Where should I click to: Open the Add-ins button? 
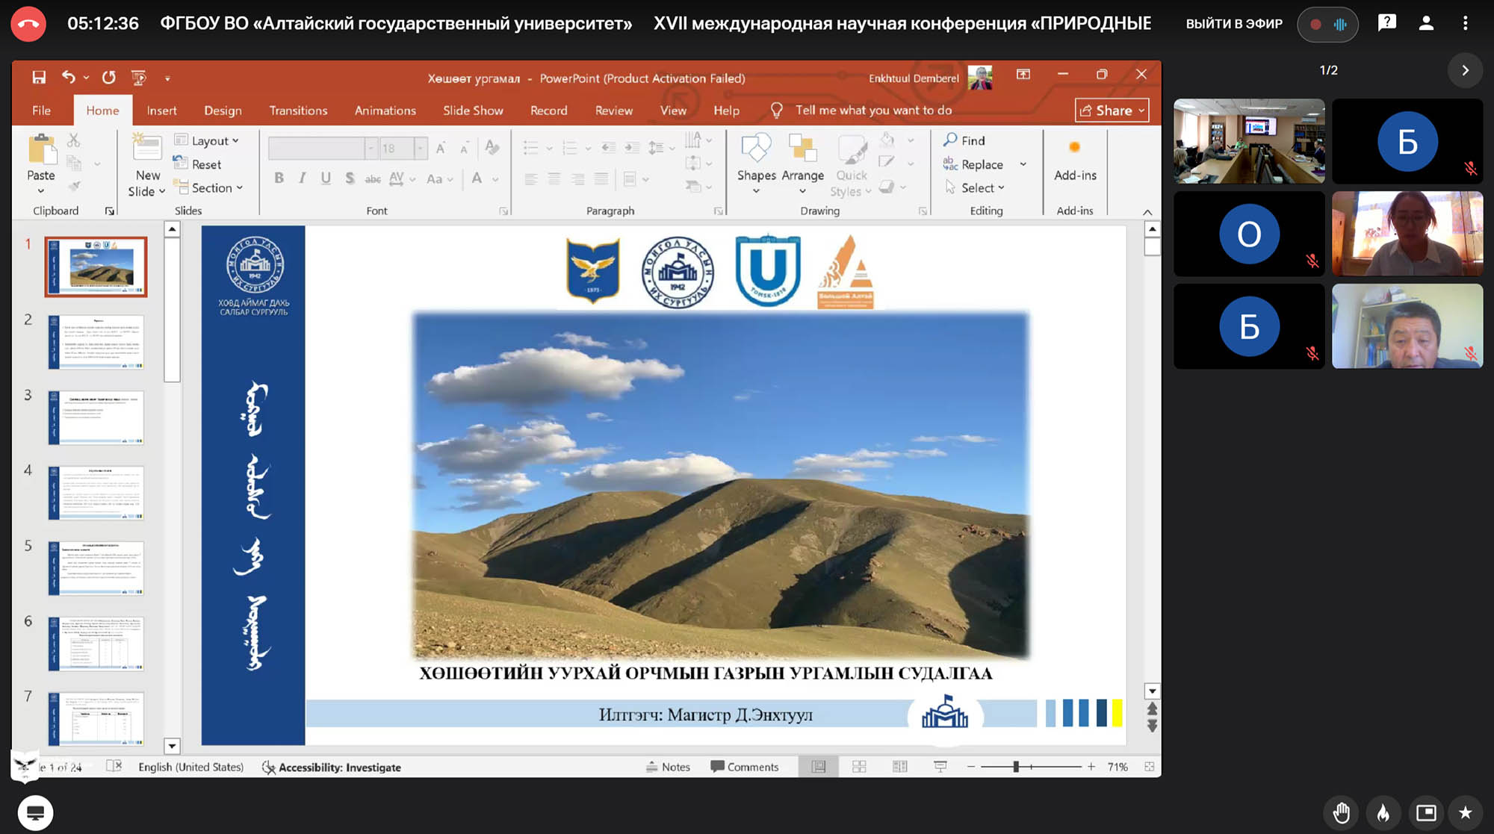tap(1074, 161)
